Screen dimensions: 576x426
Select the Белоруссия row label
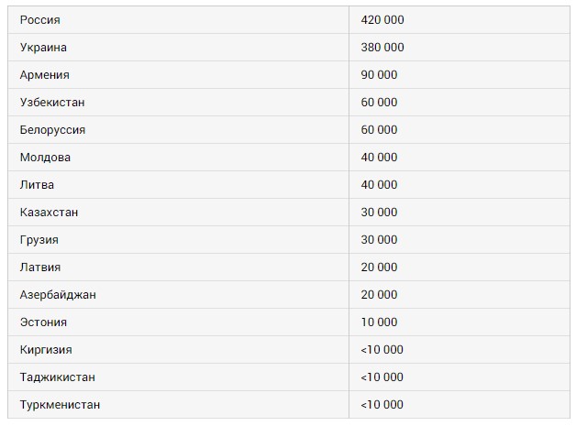52,129
